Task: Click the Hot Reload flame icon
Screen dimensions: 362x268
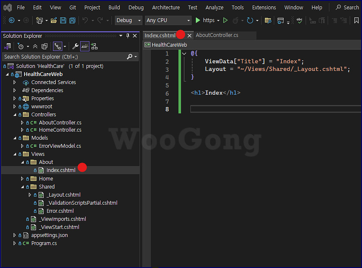Action: 235,20
